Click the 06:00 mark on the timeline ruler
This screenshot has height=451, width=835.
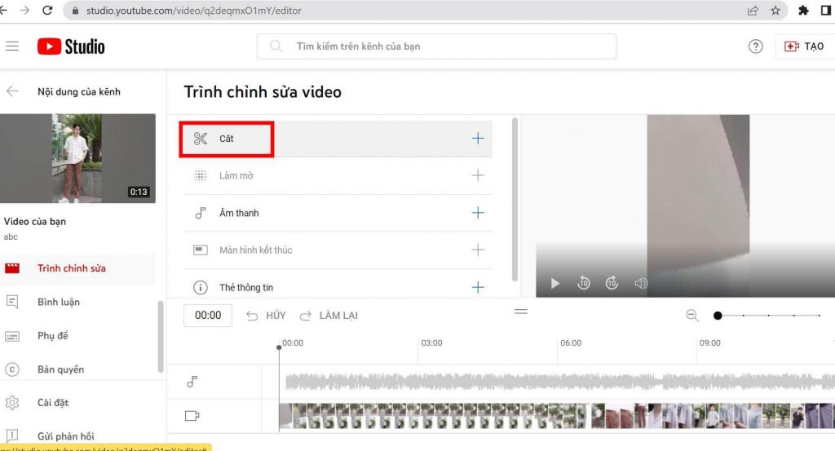(571, 343)
